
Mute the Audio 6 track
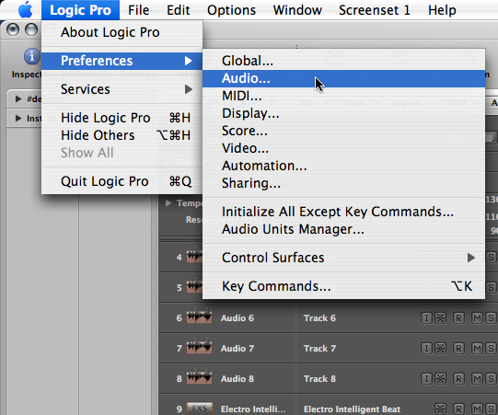[x=477, y=317]
